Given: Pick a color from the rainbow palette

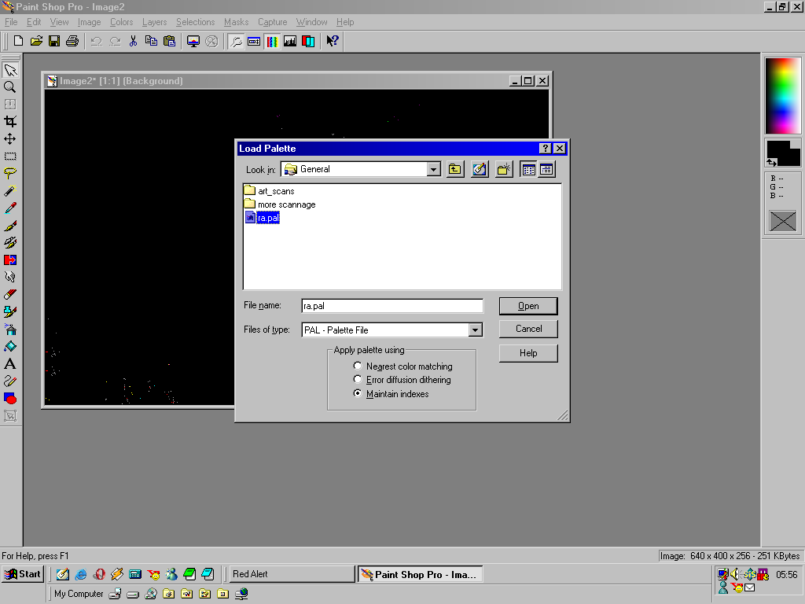Looking at the screenshot, I should click(x=783, y=94).
